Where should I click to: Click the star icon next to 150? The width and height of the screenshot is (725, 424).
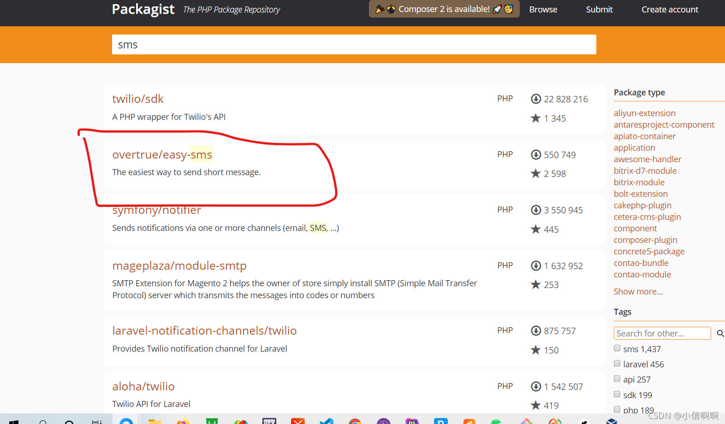tap(535, 350)
